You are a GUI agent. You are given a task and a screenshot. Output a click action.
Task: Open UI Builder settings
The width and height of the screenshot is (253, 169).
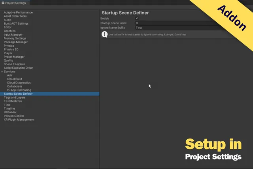tap(10, 112)
